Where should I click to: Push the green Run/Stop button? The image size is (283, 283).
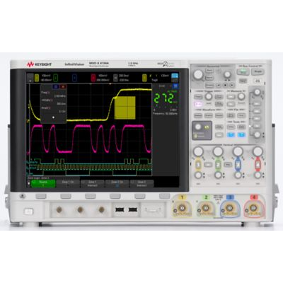243,71
